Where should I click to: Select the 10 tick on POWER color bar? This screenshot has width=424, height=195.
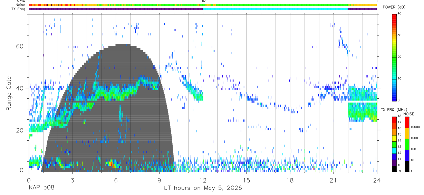point(399,78)
